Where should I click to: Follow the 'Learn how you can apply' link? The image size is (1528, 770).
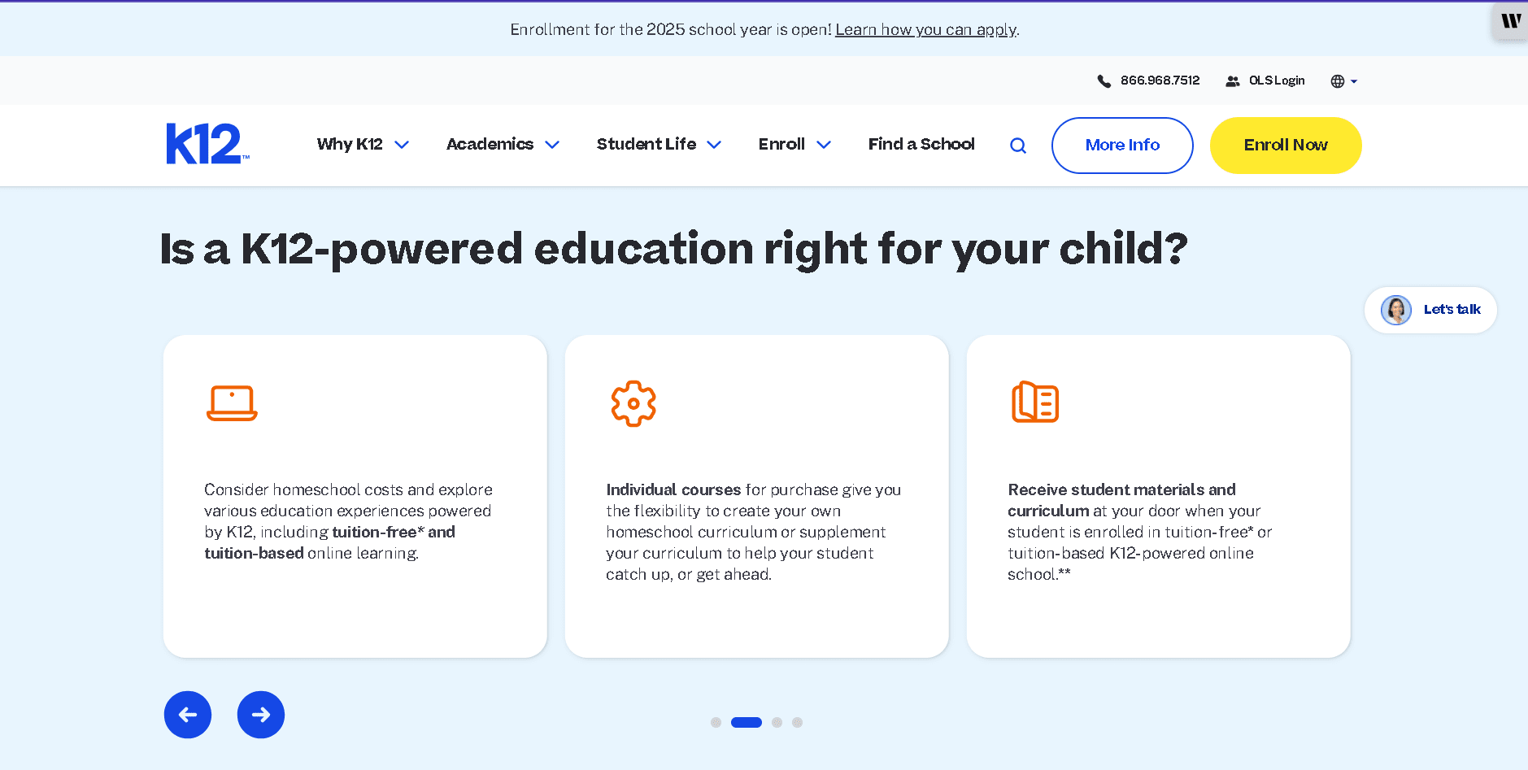[x=925, y=30]
